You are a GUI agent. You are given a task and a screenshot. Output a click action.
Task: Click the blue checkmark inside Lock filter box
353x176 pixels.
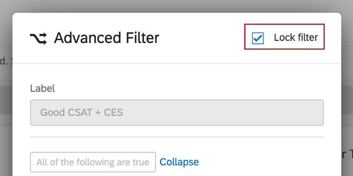[x=258, y=39]
